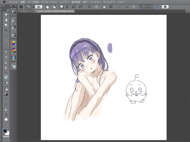Screen dimensions: 190x142
Task: Select the Operation object tool
Action: click(x=6, y=25)
